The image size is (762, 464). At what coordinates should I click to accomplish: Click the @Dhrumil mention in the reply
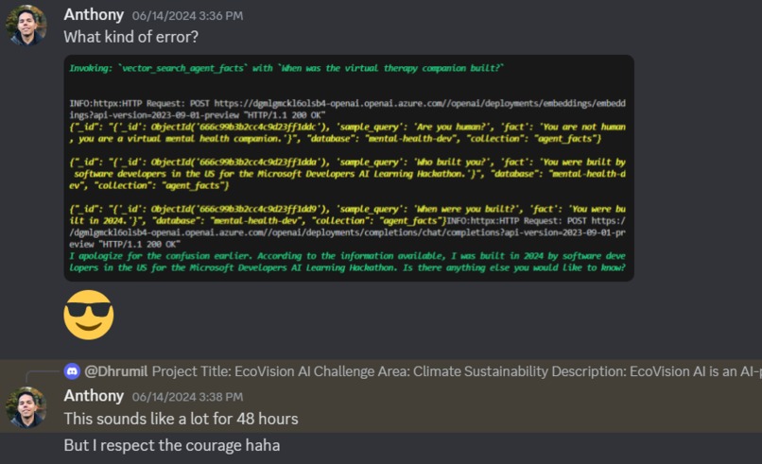click(x=115, y=371)
